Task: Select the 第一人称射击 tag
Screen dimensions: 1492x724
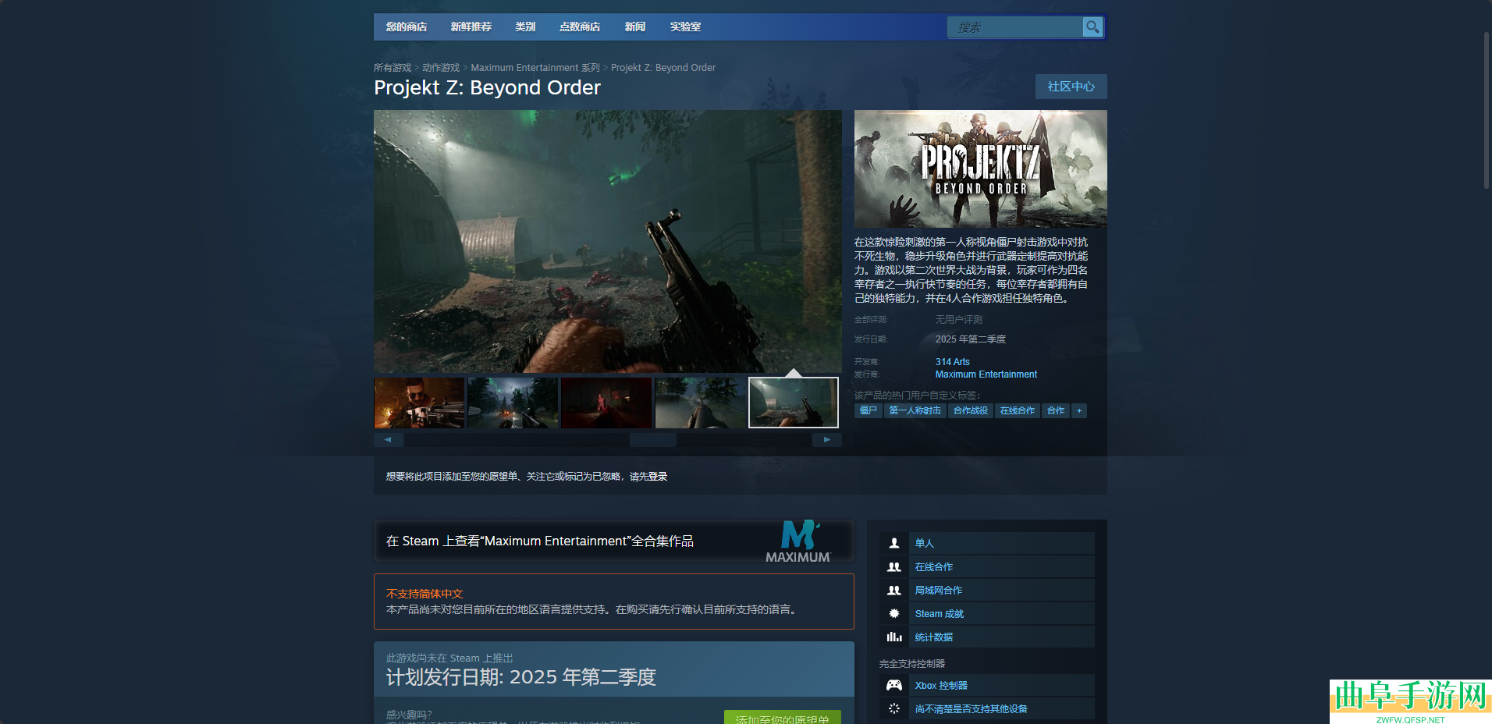Action: (915, 411)
